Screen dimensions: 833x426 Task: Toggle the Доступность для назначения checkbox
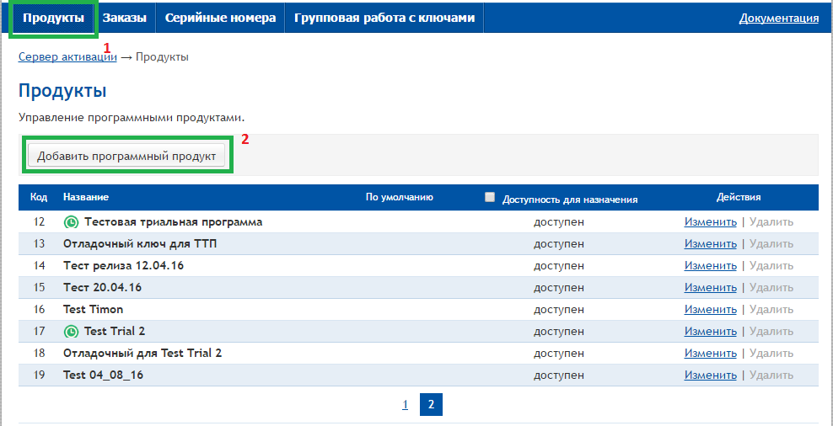point(490,197)
